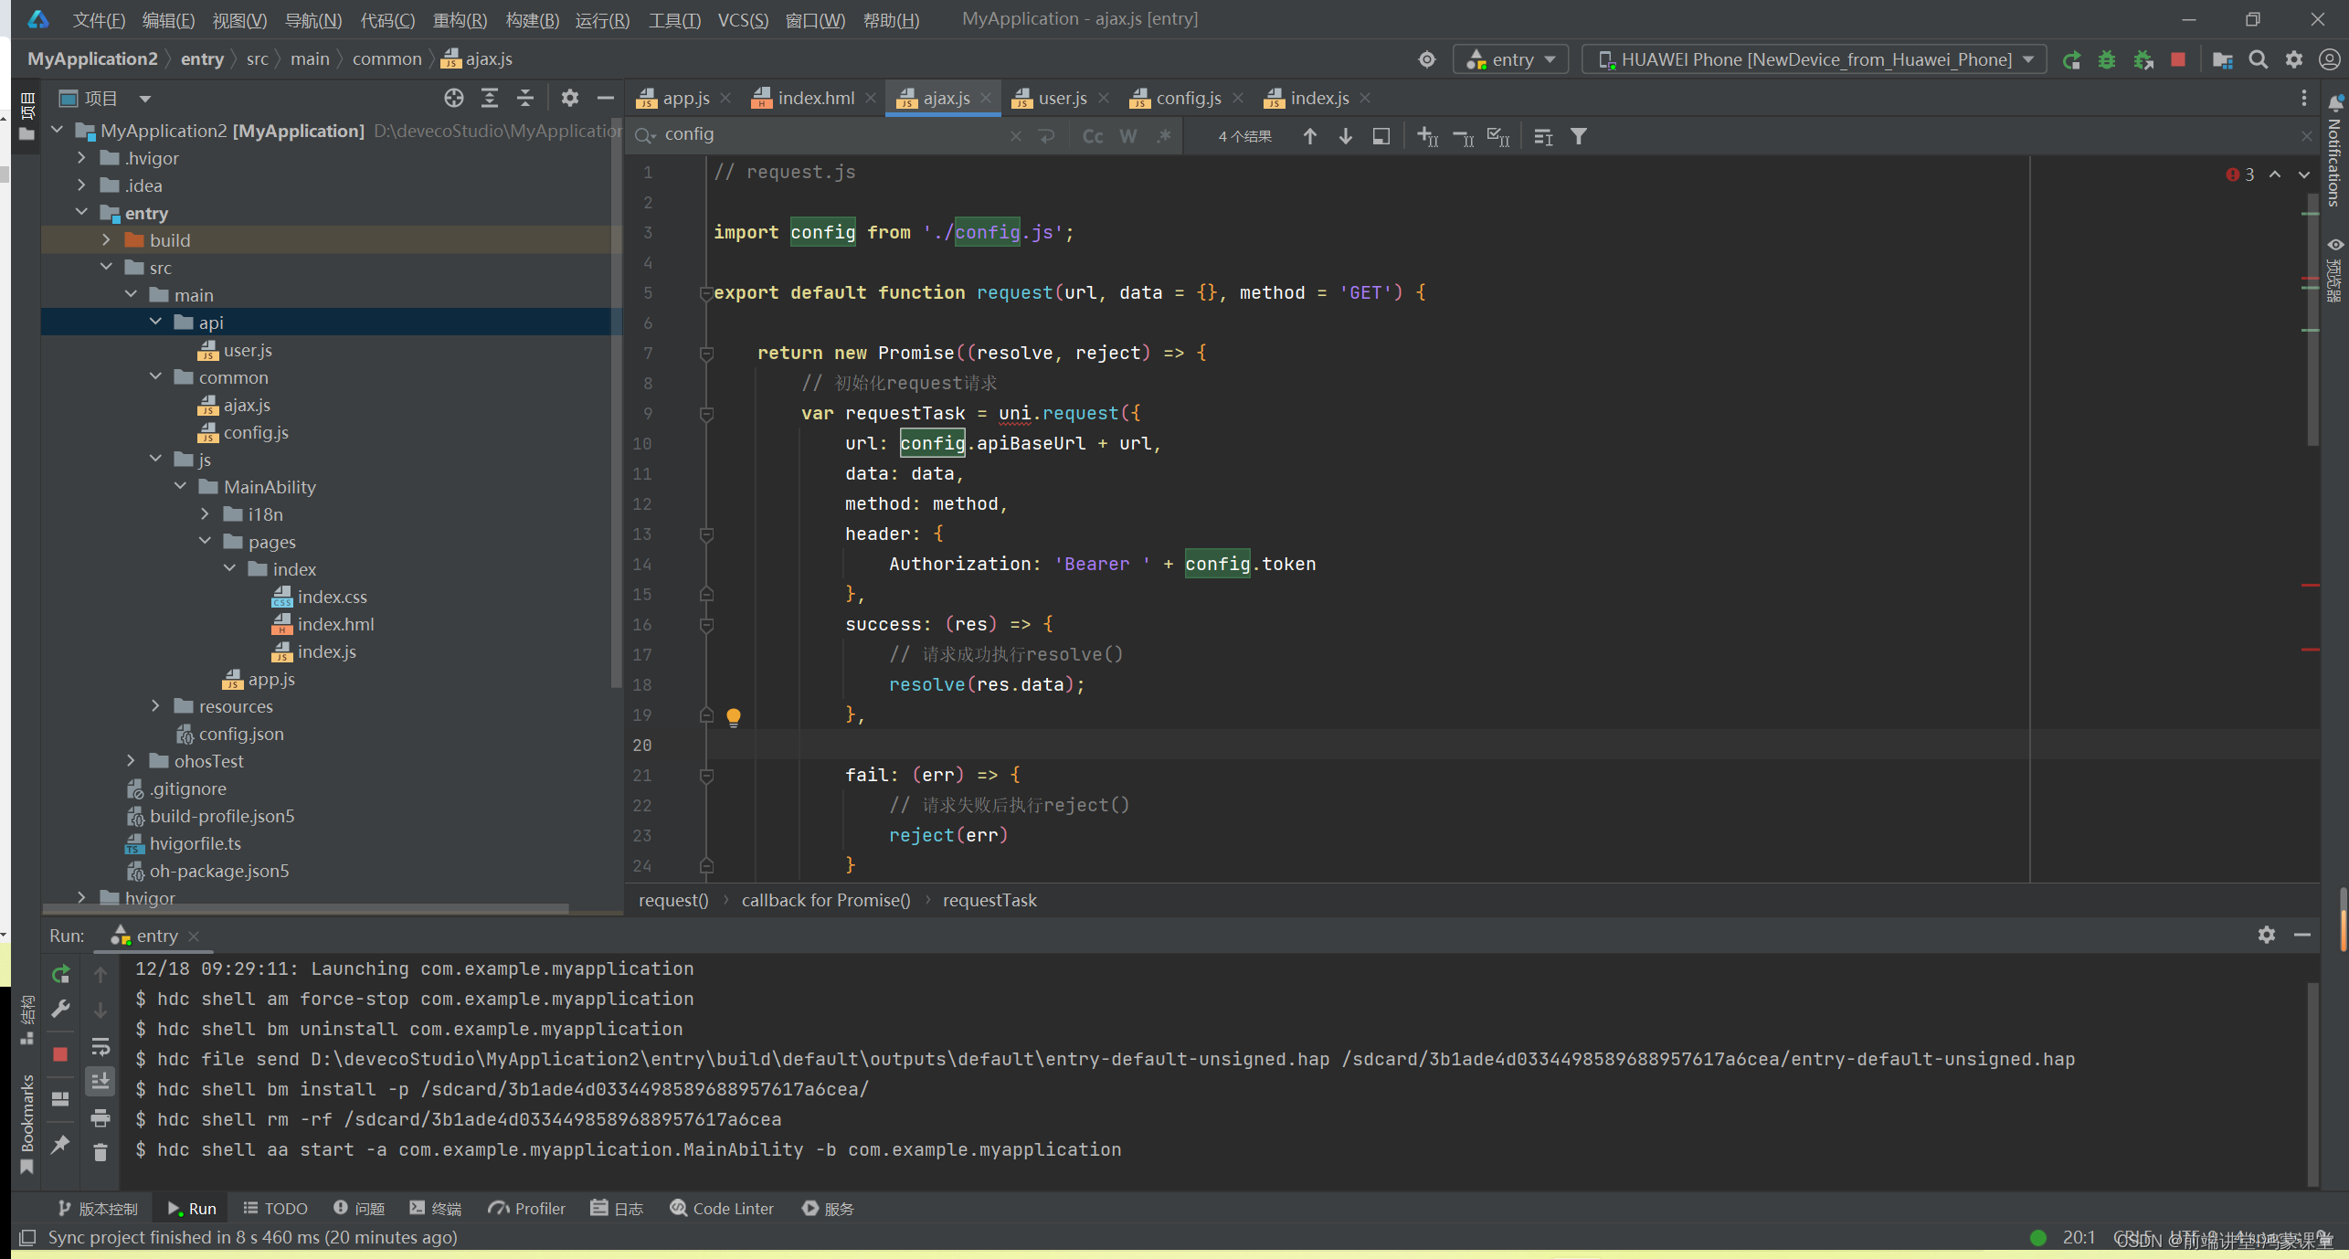The width and height of the screenshot is (2349, 1259).
Task: Toggle scroll-to-end icon in Run panel
Action: [101, 1082]
